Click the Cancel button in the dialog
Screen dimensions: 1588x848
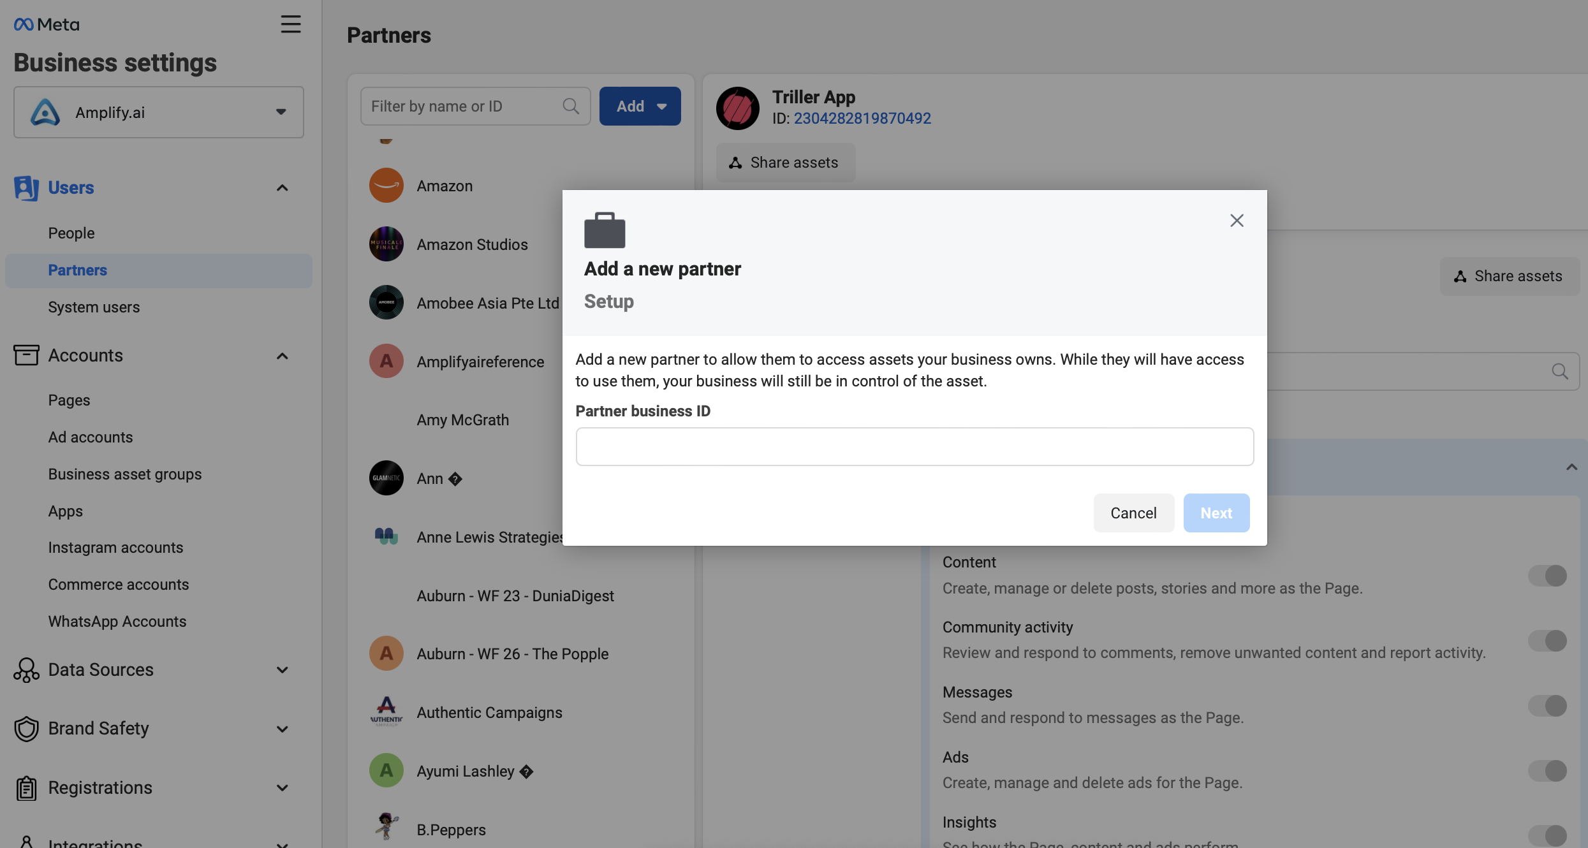(1133, 513)
